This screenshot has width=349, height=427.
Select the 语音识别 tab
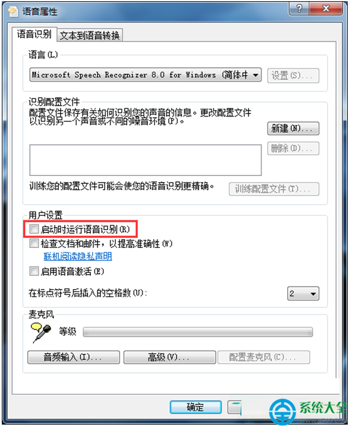34,34
